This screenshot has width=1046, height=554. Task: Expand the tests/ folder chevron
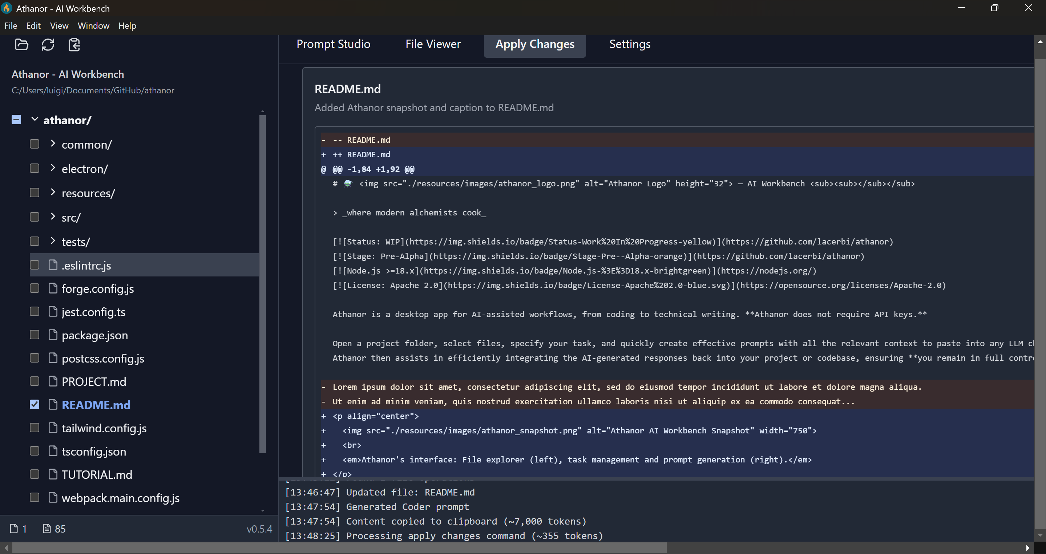pos(53,241)
